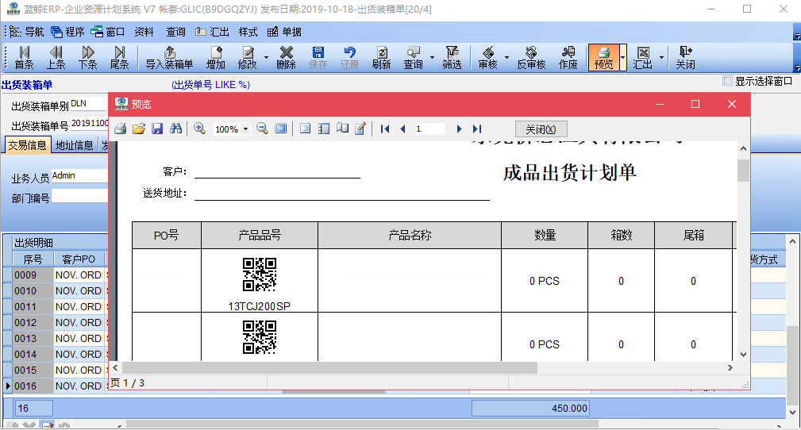Click the 筛选 filter toolbar icon

(452, 57)
